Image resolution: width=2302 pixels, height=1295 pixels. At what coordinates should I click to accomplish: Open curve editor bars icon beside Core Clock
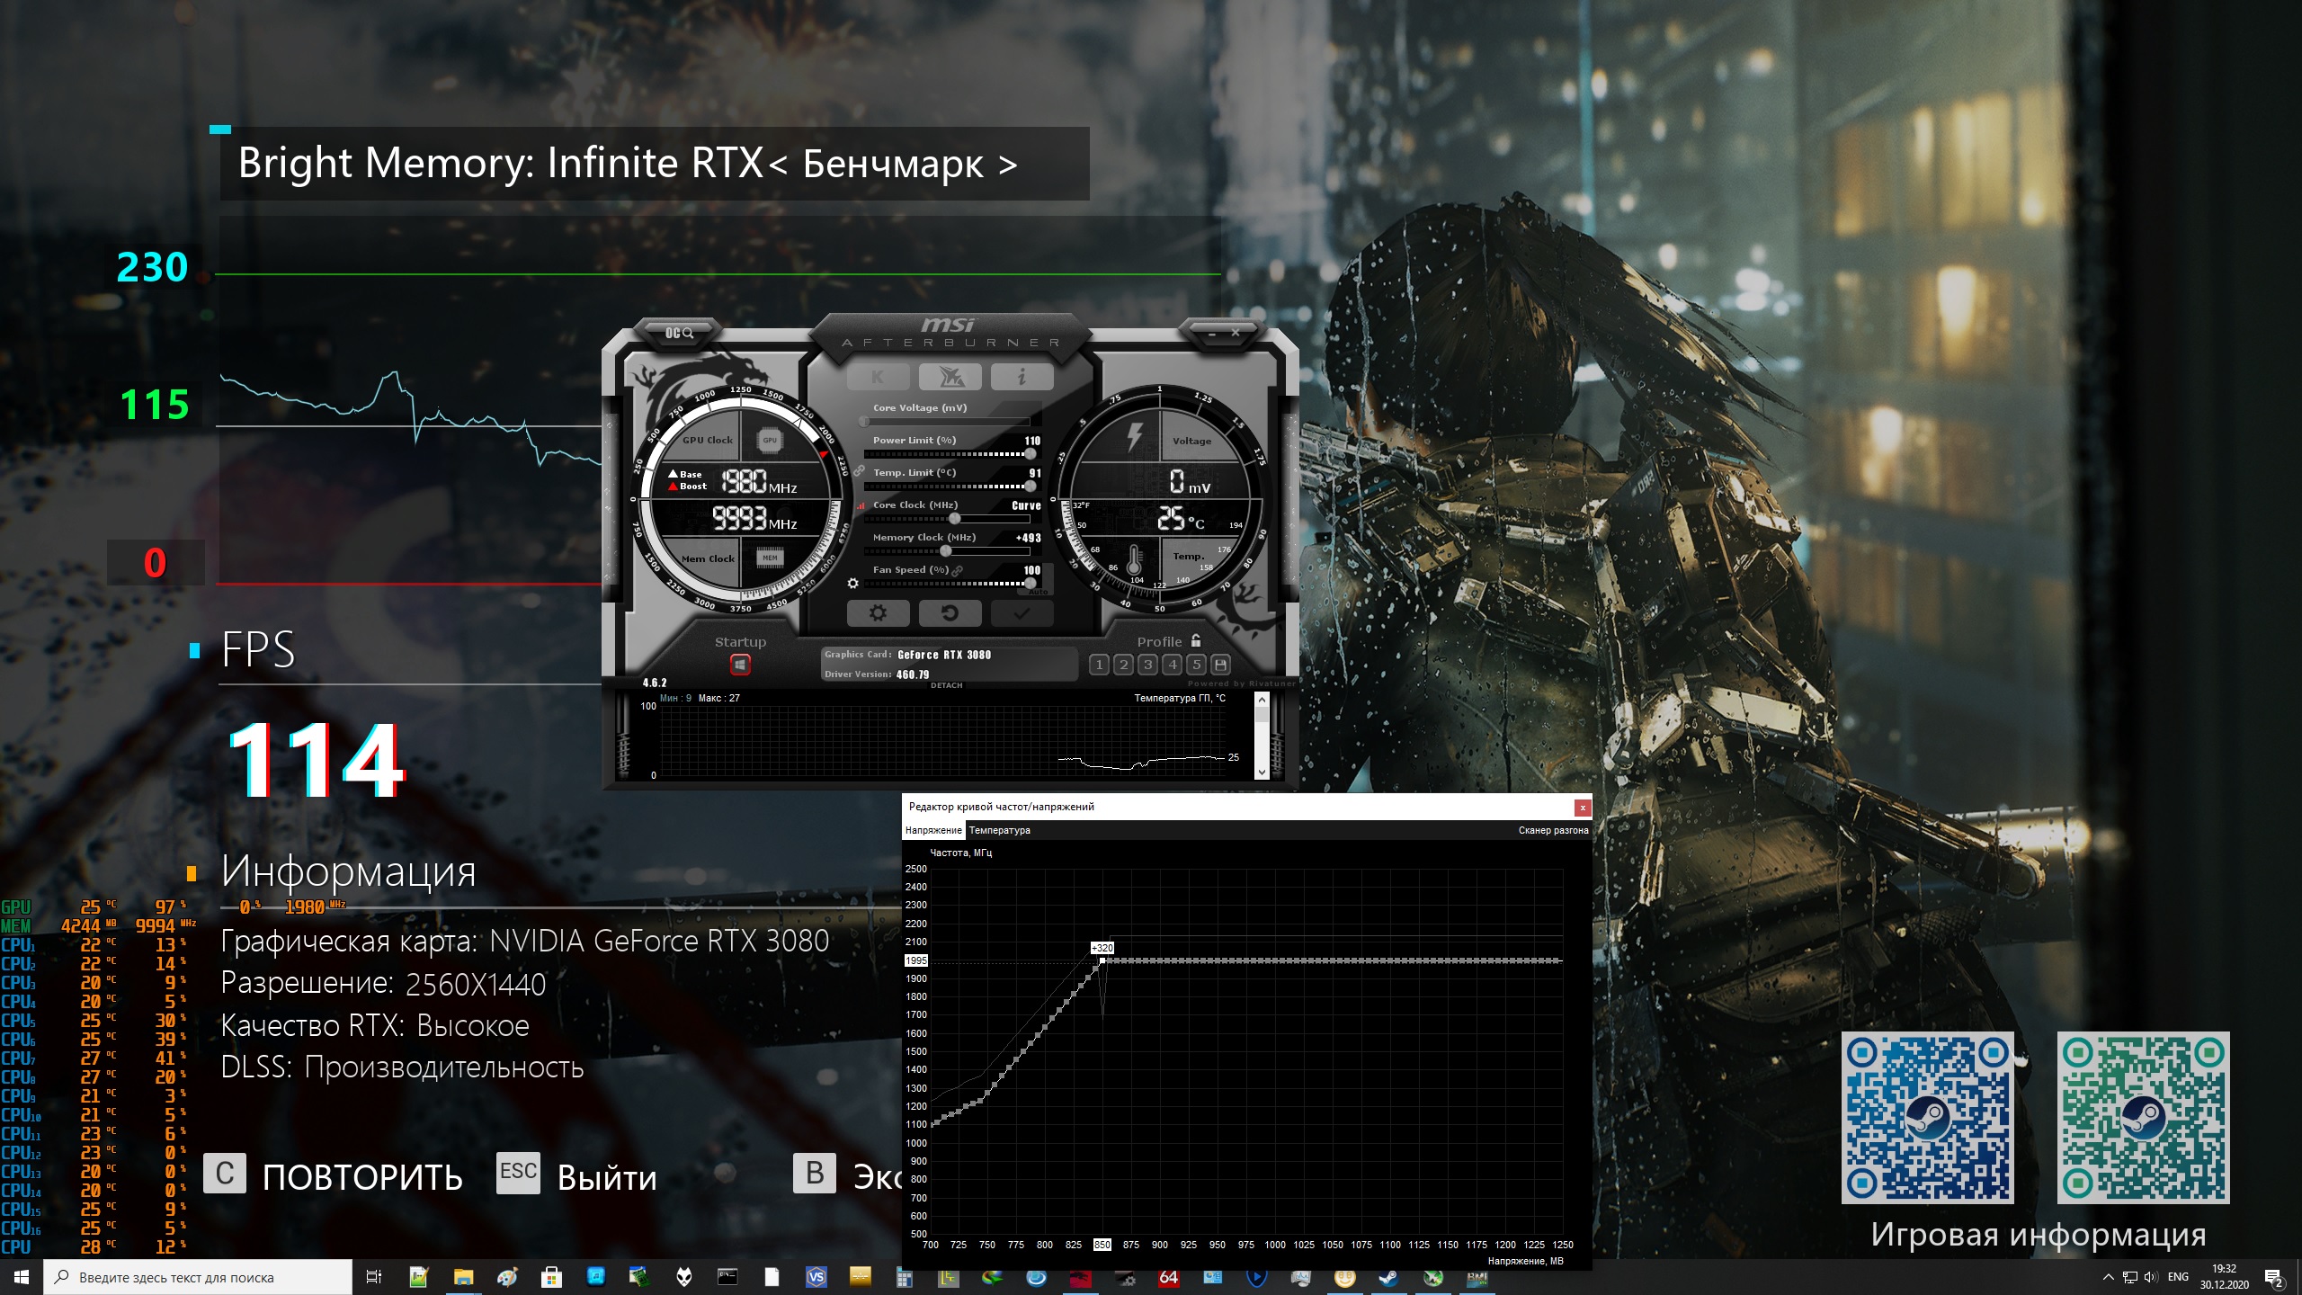point(861,505)
